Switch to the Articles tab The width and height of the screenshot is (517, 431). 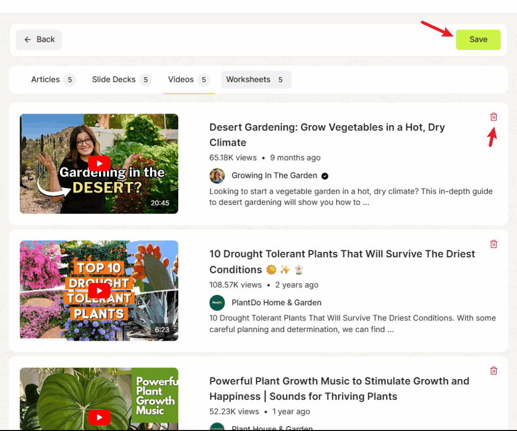[x=54, y=80]
